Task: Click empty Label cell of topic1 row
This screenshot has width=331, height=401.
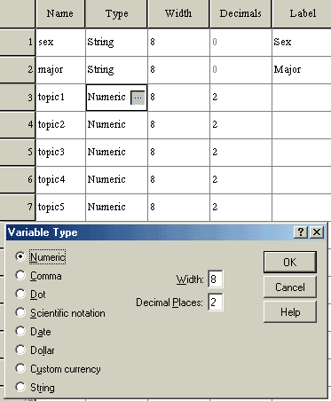Action: point(302,97)
